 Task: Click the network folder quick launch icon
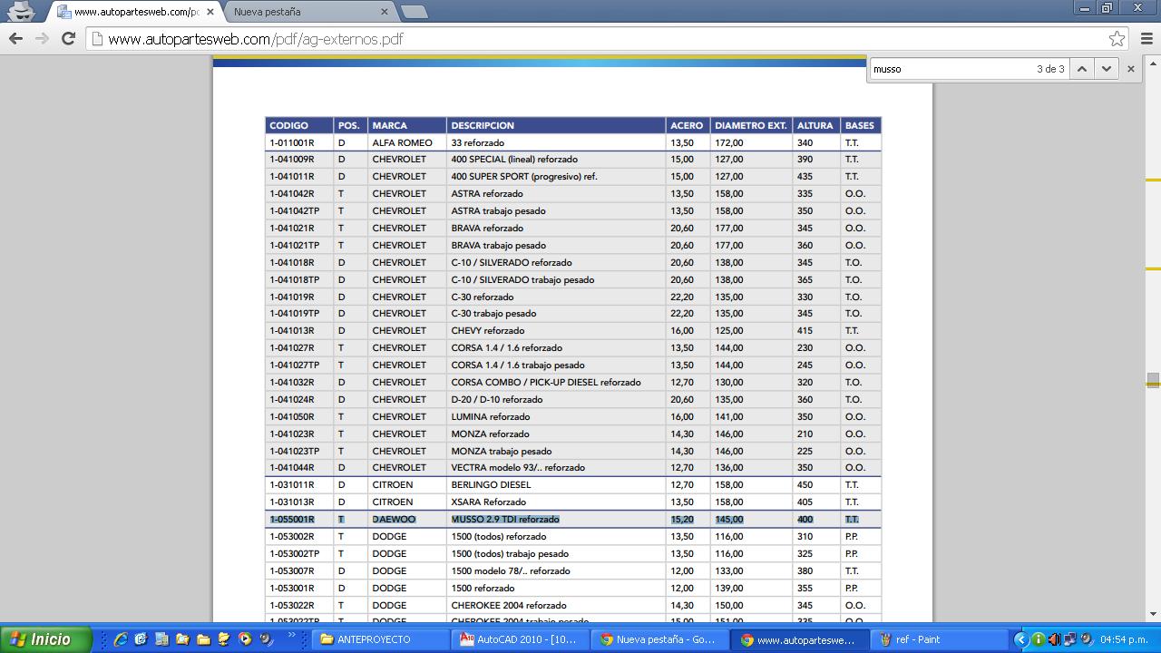[x=224, y=639]
